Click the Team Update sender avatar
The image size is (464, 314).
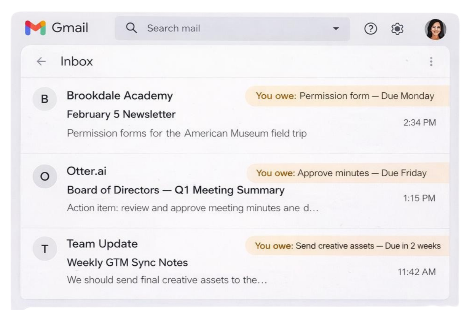click(x=45, y=248)
